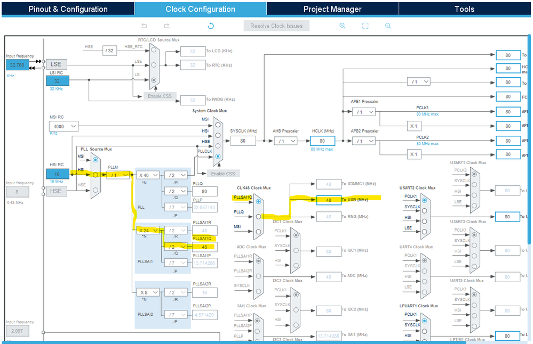Image resolution: width=533 pixels, height=344 pixels.
Task: Select PLLCLK in the System Clock Mux
Action: [x=218, y=157]
